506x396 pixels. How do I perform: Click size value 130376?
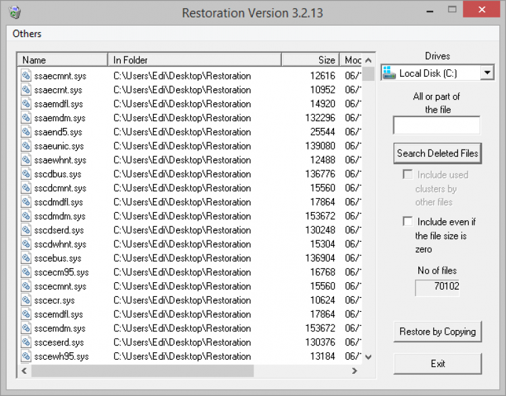pos(320,342)
